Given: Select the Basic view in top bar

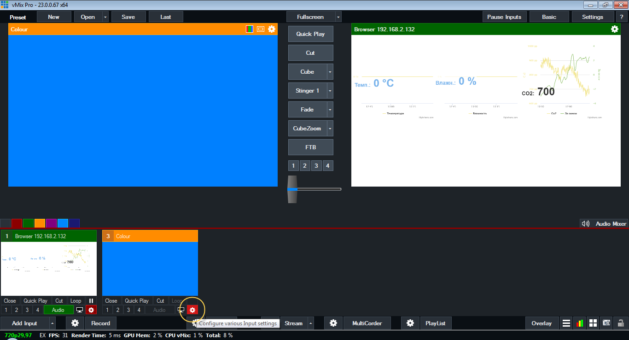Looking at the screenshot, I should (x=549, y=17).
